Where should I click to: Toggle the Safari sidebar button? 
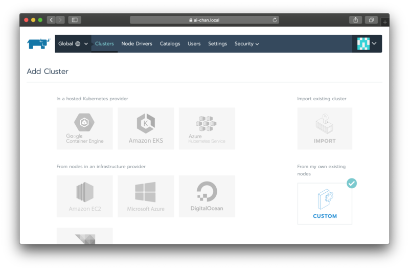click(75, 20)
